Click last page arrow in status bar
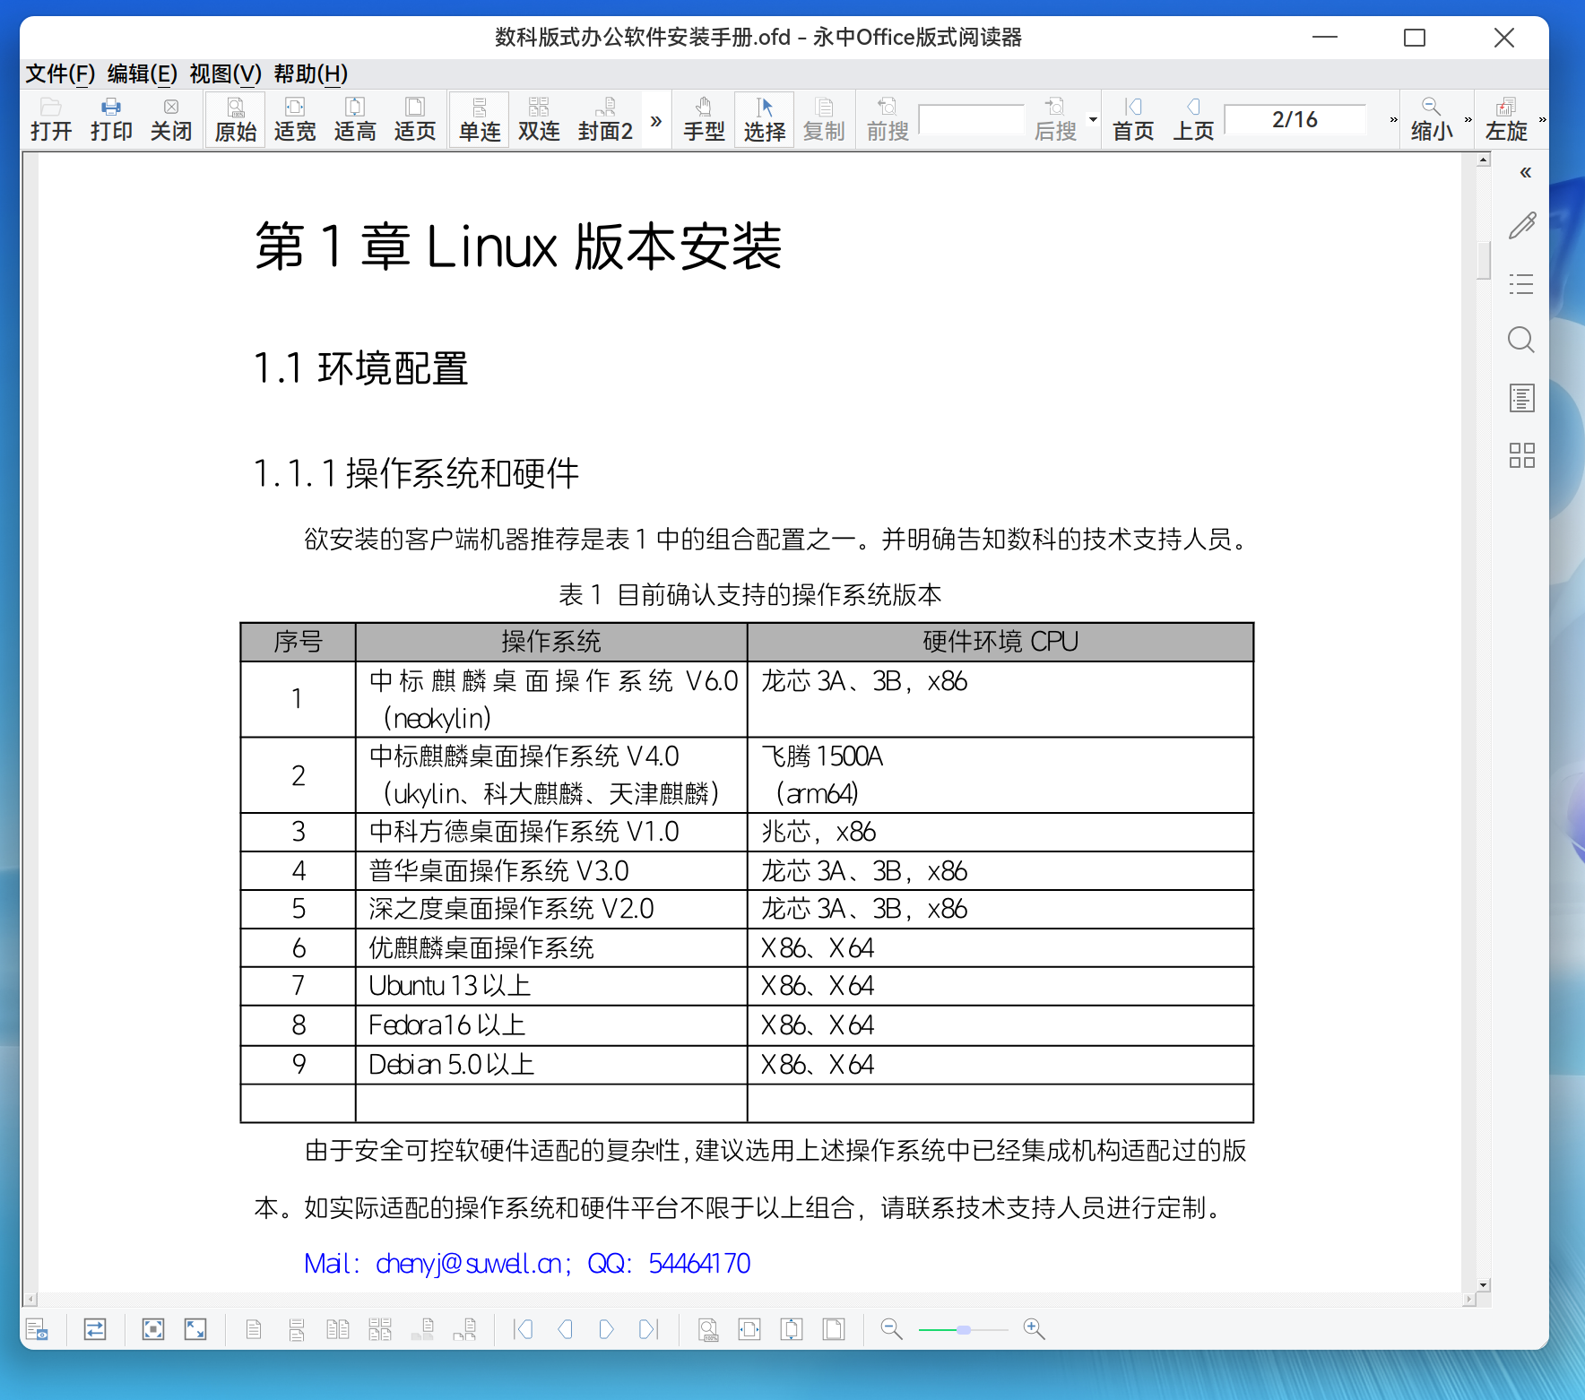The width and height of the screenshot is (1585, 1400). click(x=649, y=1329)
